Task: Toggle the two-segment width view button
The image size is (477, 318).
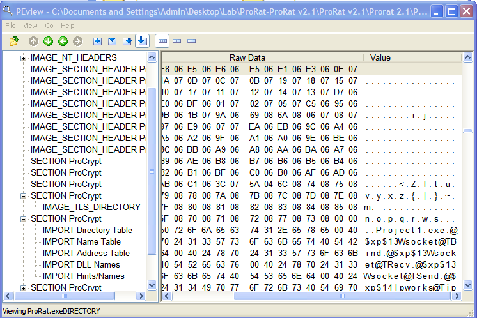Action: click(177, 42)
